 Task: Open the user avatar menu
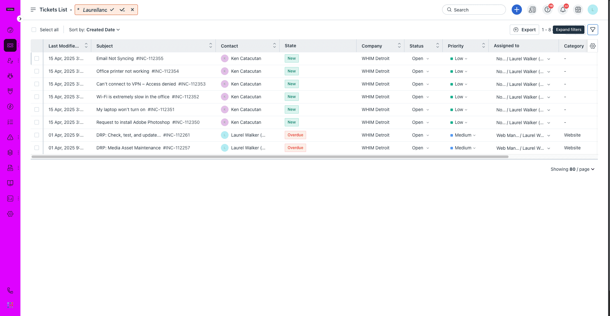593,10
